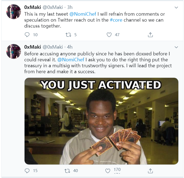Image resolution: width=184 pixels, height=178 pixels.
Task: Retweet the 'last tweet' post
Action: click(68, 35)
